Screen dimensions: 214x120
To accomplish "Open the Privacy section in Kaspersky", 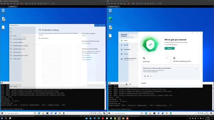I will pyautogui.click(x=126, y=54).
